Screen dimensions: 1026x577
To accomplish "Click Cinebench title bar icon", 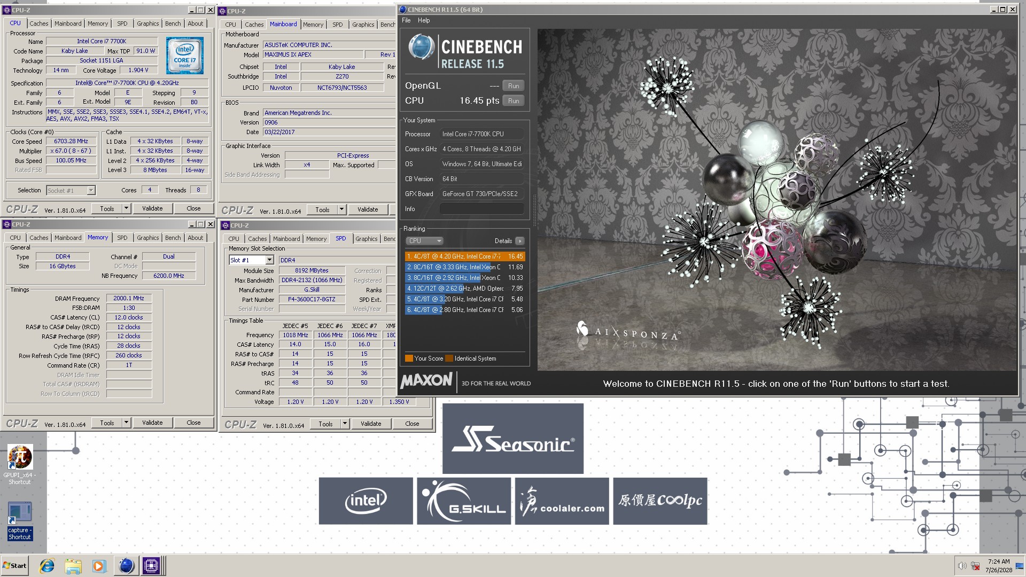I will [403, 10].
